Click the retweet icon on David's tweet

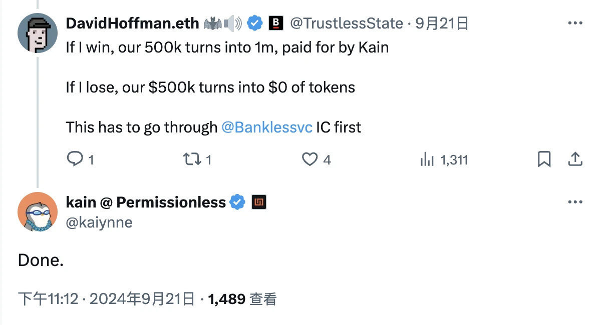190,159
